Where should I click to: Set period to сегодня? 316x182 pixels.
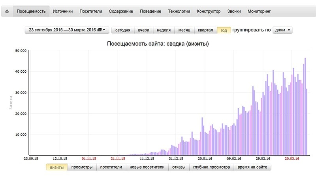[x=123, y=30]
